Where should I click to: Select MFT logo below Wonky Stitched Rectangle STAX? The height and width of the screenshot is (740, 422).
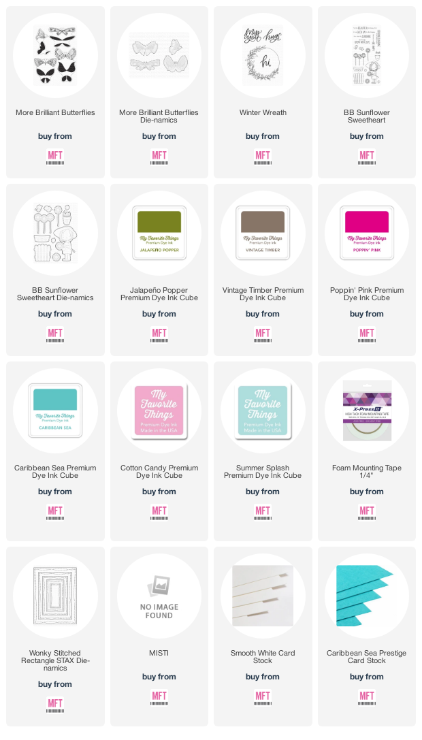click(x=55, y=705)
